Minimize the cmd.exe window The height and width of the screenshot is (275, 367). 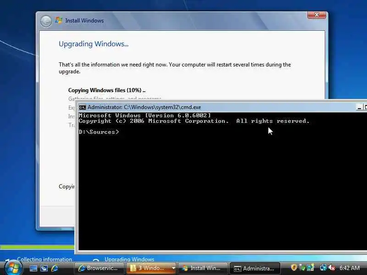point(359,107)
